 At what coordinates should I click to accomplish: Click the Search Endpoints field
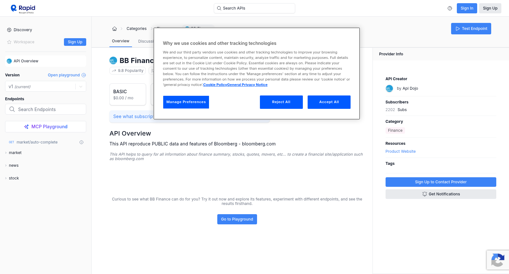click(x=45, y=109)
